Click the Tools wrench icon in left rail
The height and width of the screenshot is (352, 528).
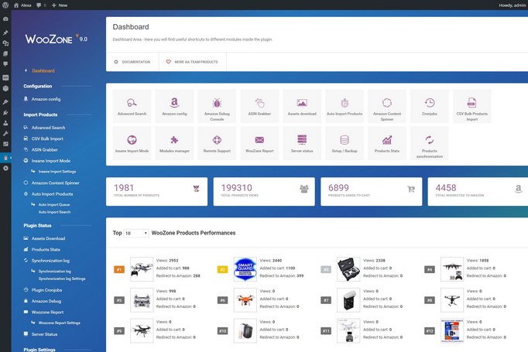click(5, 134)
